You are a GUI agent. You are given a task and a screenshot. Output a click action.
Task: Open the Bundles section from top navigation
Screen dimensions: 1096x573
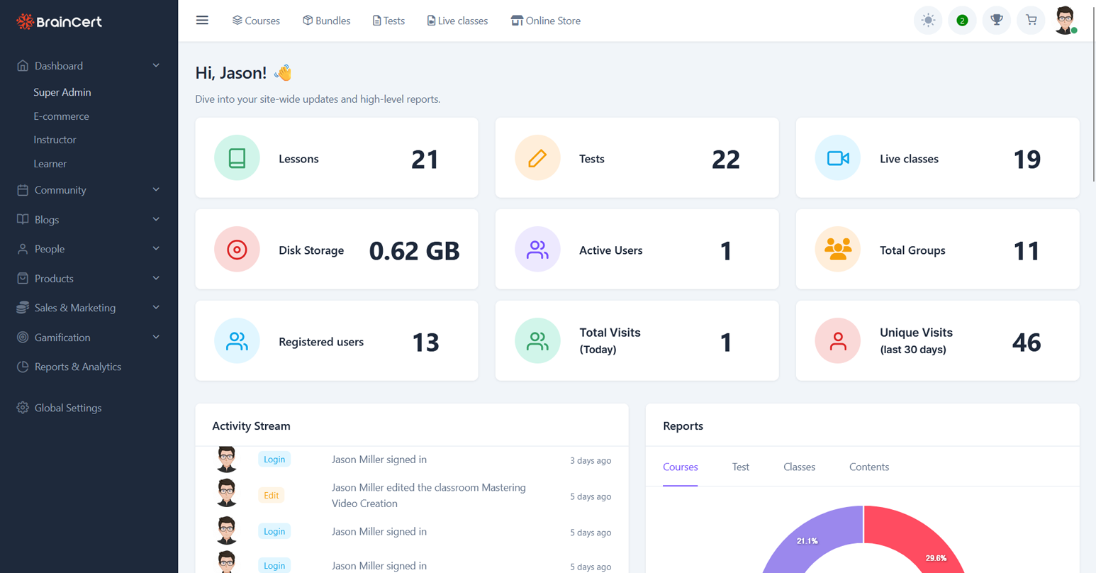click(325, 20)
